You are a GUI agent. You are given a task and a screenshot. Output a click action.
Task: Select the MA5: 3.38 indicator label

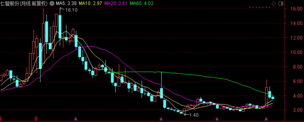tap(66, 3)
